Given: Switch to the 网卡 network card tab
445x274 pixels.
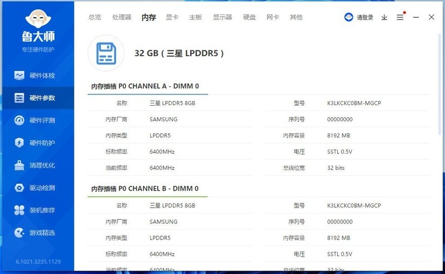Looking at the screenshot, I should click(x=273, y=17).
